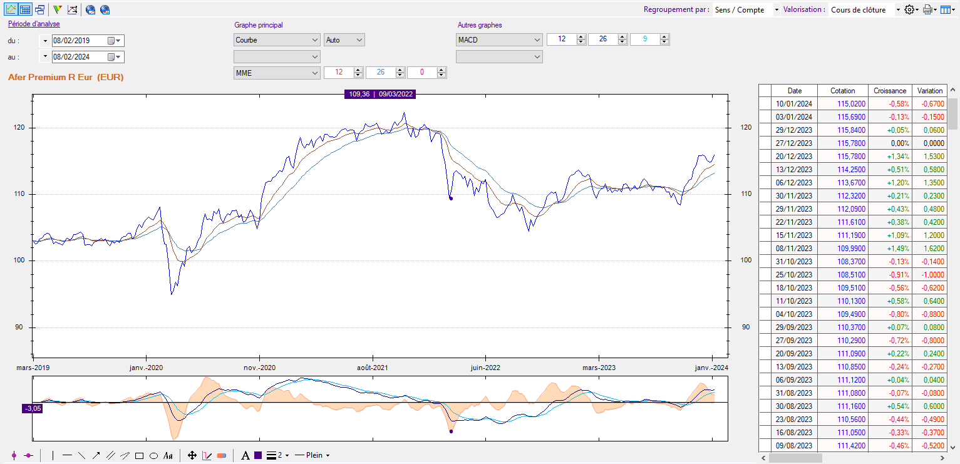Viewport: 960px width, 464px height.
Task: Pick the eraser tool in drawing toolbar
Action: coord(221,456)
